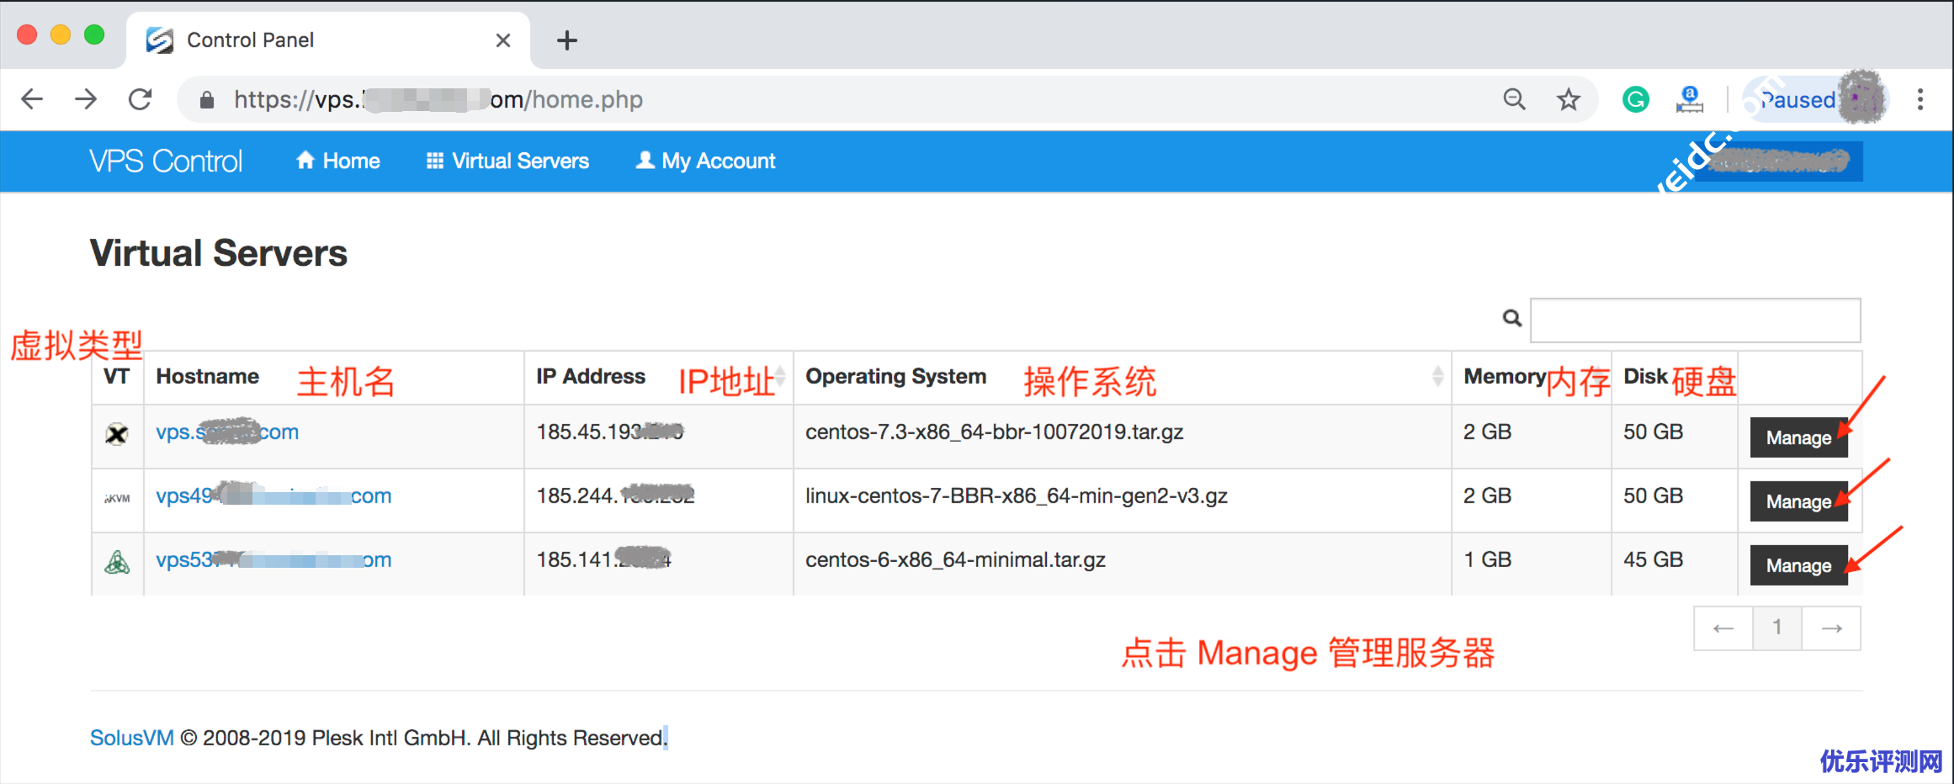Click the previous page arrow
The image size is (1954, 784).
coord(1723,628)
